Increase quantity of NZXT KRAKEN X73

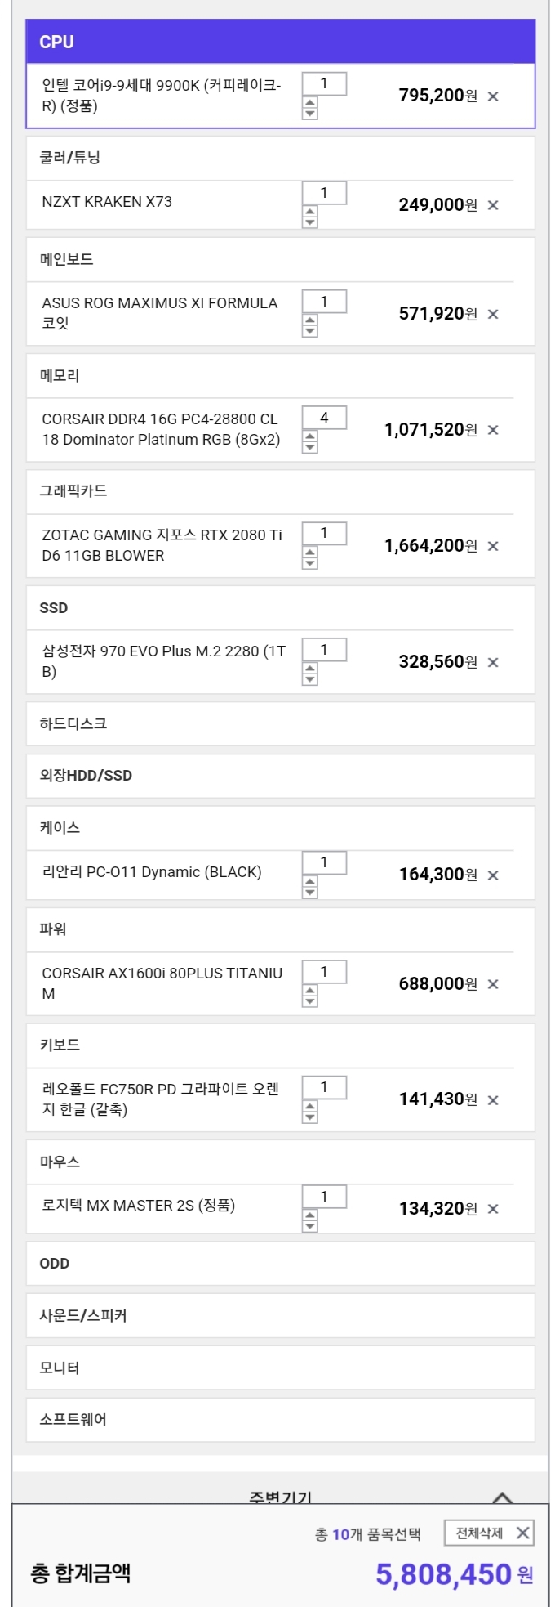click(310, 213)
